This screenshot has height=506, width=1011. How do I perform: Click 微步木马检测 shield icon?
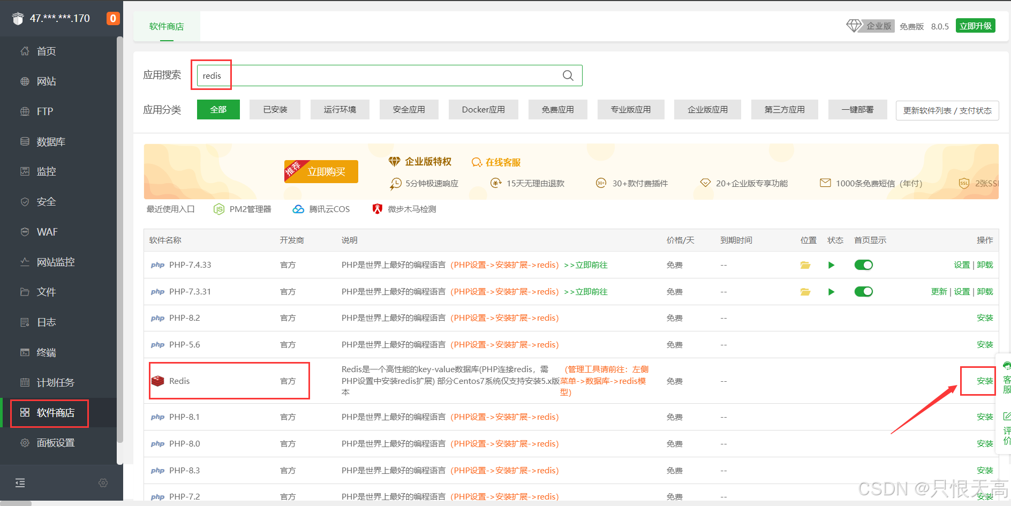click(x=378, y=209)
